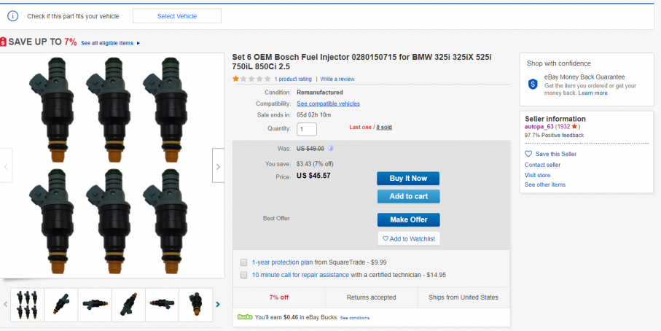
Task: Click the Remanufactured condition text
Action: click(320, 93)
